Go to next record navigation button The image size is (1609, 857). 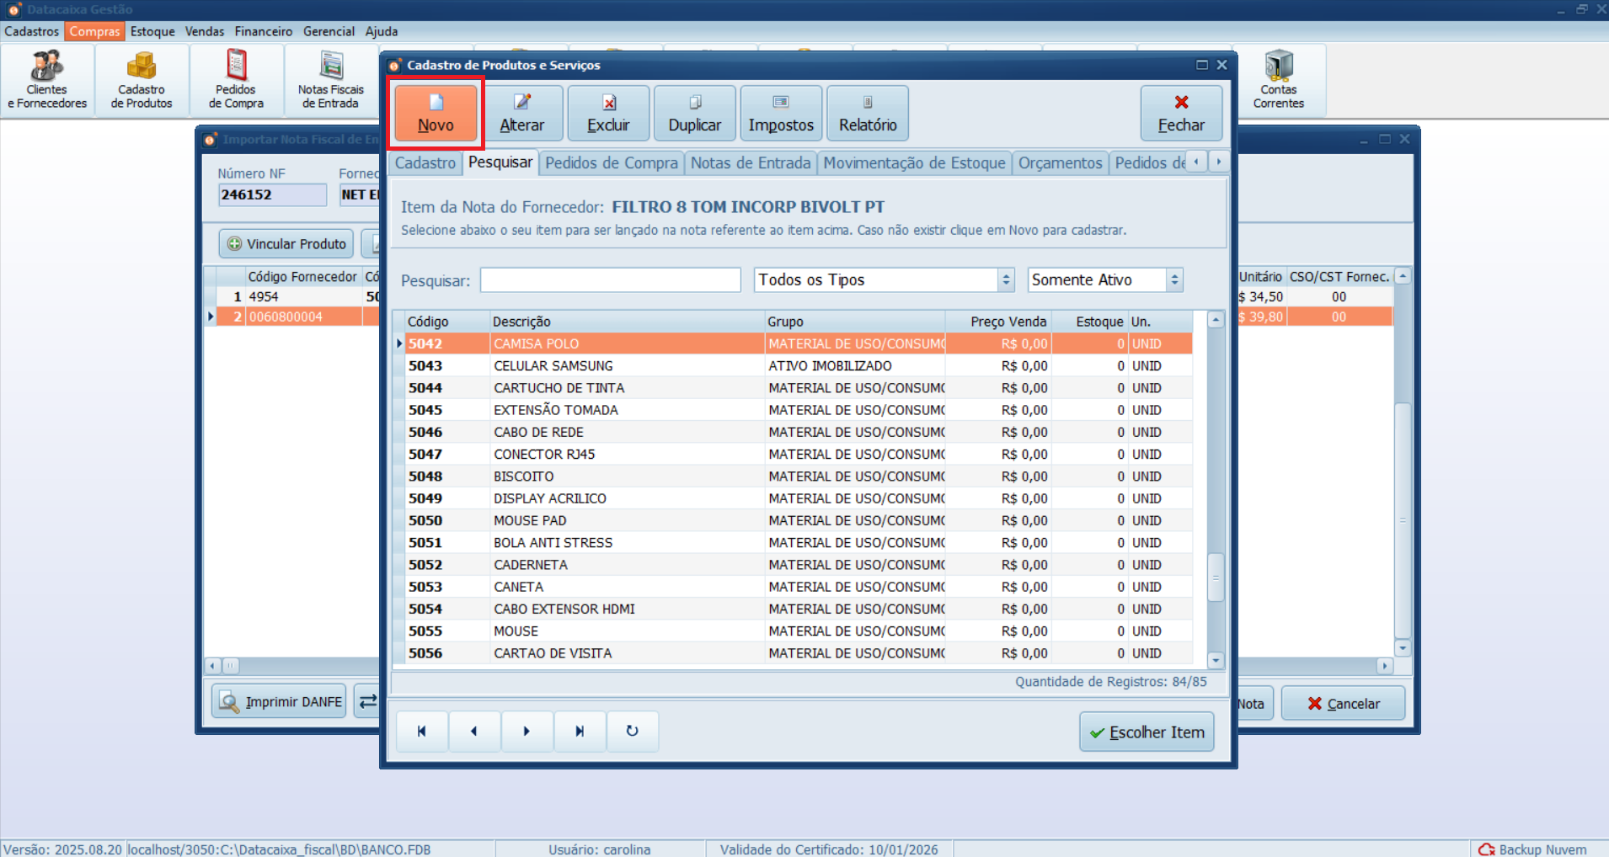[x=527, y=731]
